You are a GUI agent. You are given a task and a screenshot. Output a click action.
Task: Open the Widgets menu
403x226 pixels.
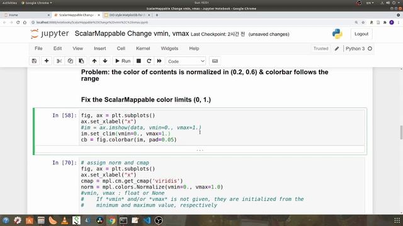pos(169,48)
